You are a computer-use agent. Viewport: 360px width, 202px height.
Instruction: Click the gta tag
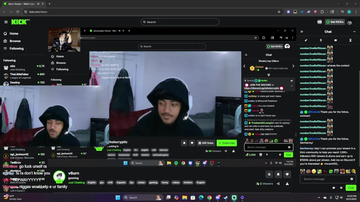point(102,182)
